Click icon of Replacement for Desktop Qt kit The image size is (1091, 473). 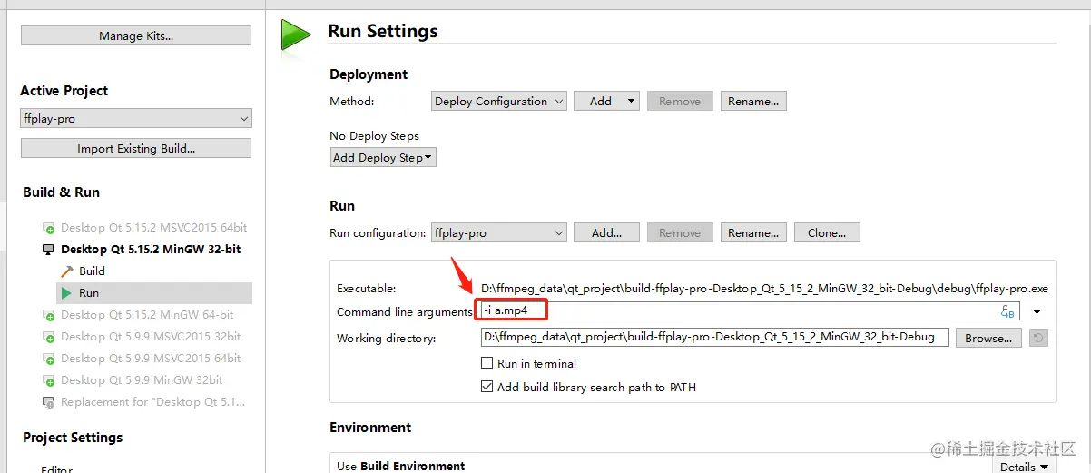coord(48,402)
